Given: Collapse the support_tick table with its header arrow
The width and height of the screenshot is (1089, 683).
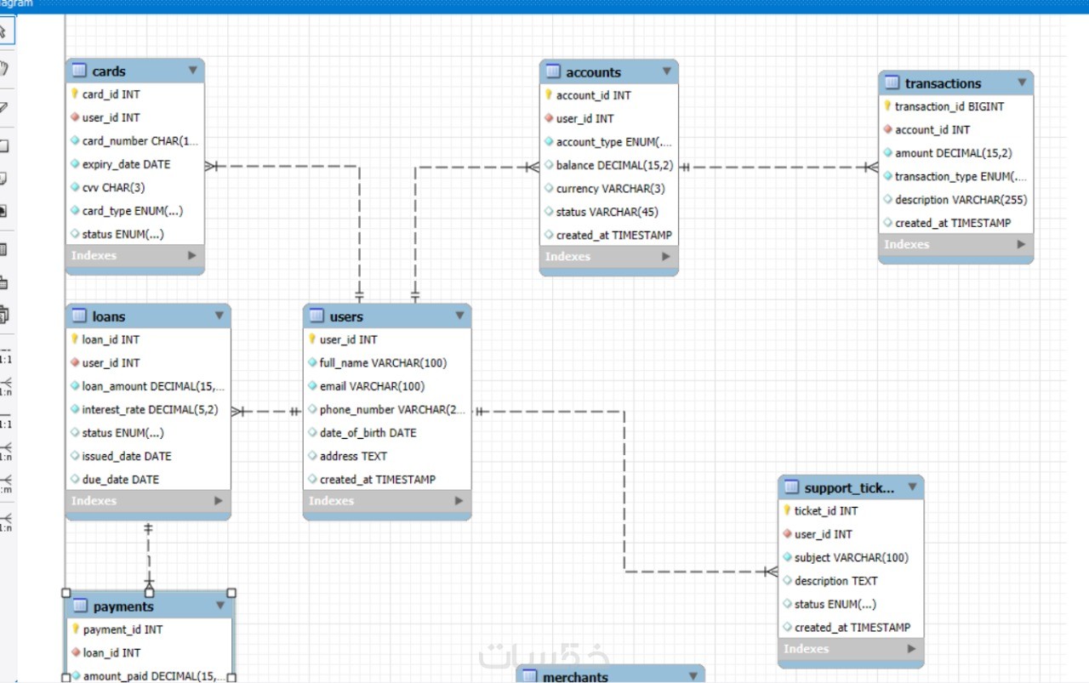Looking at the screenshot, I should 912,487.
